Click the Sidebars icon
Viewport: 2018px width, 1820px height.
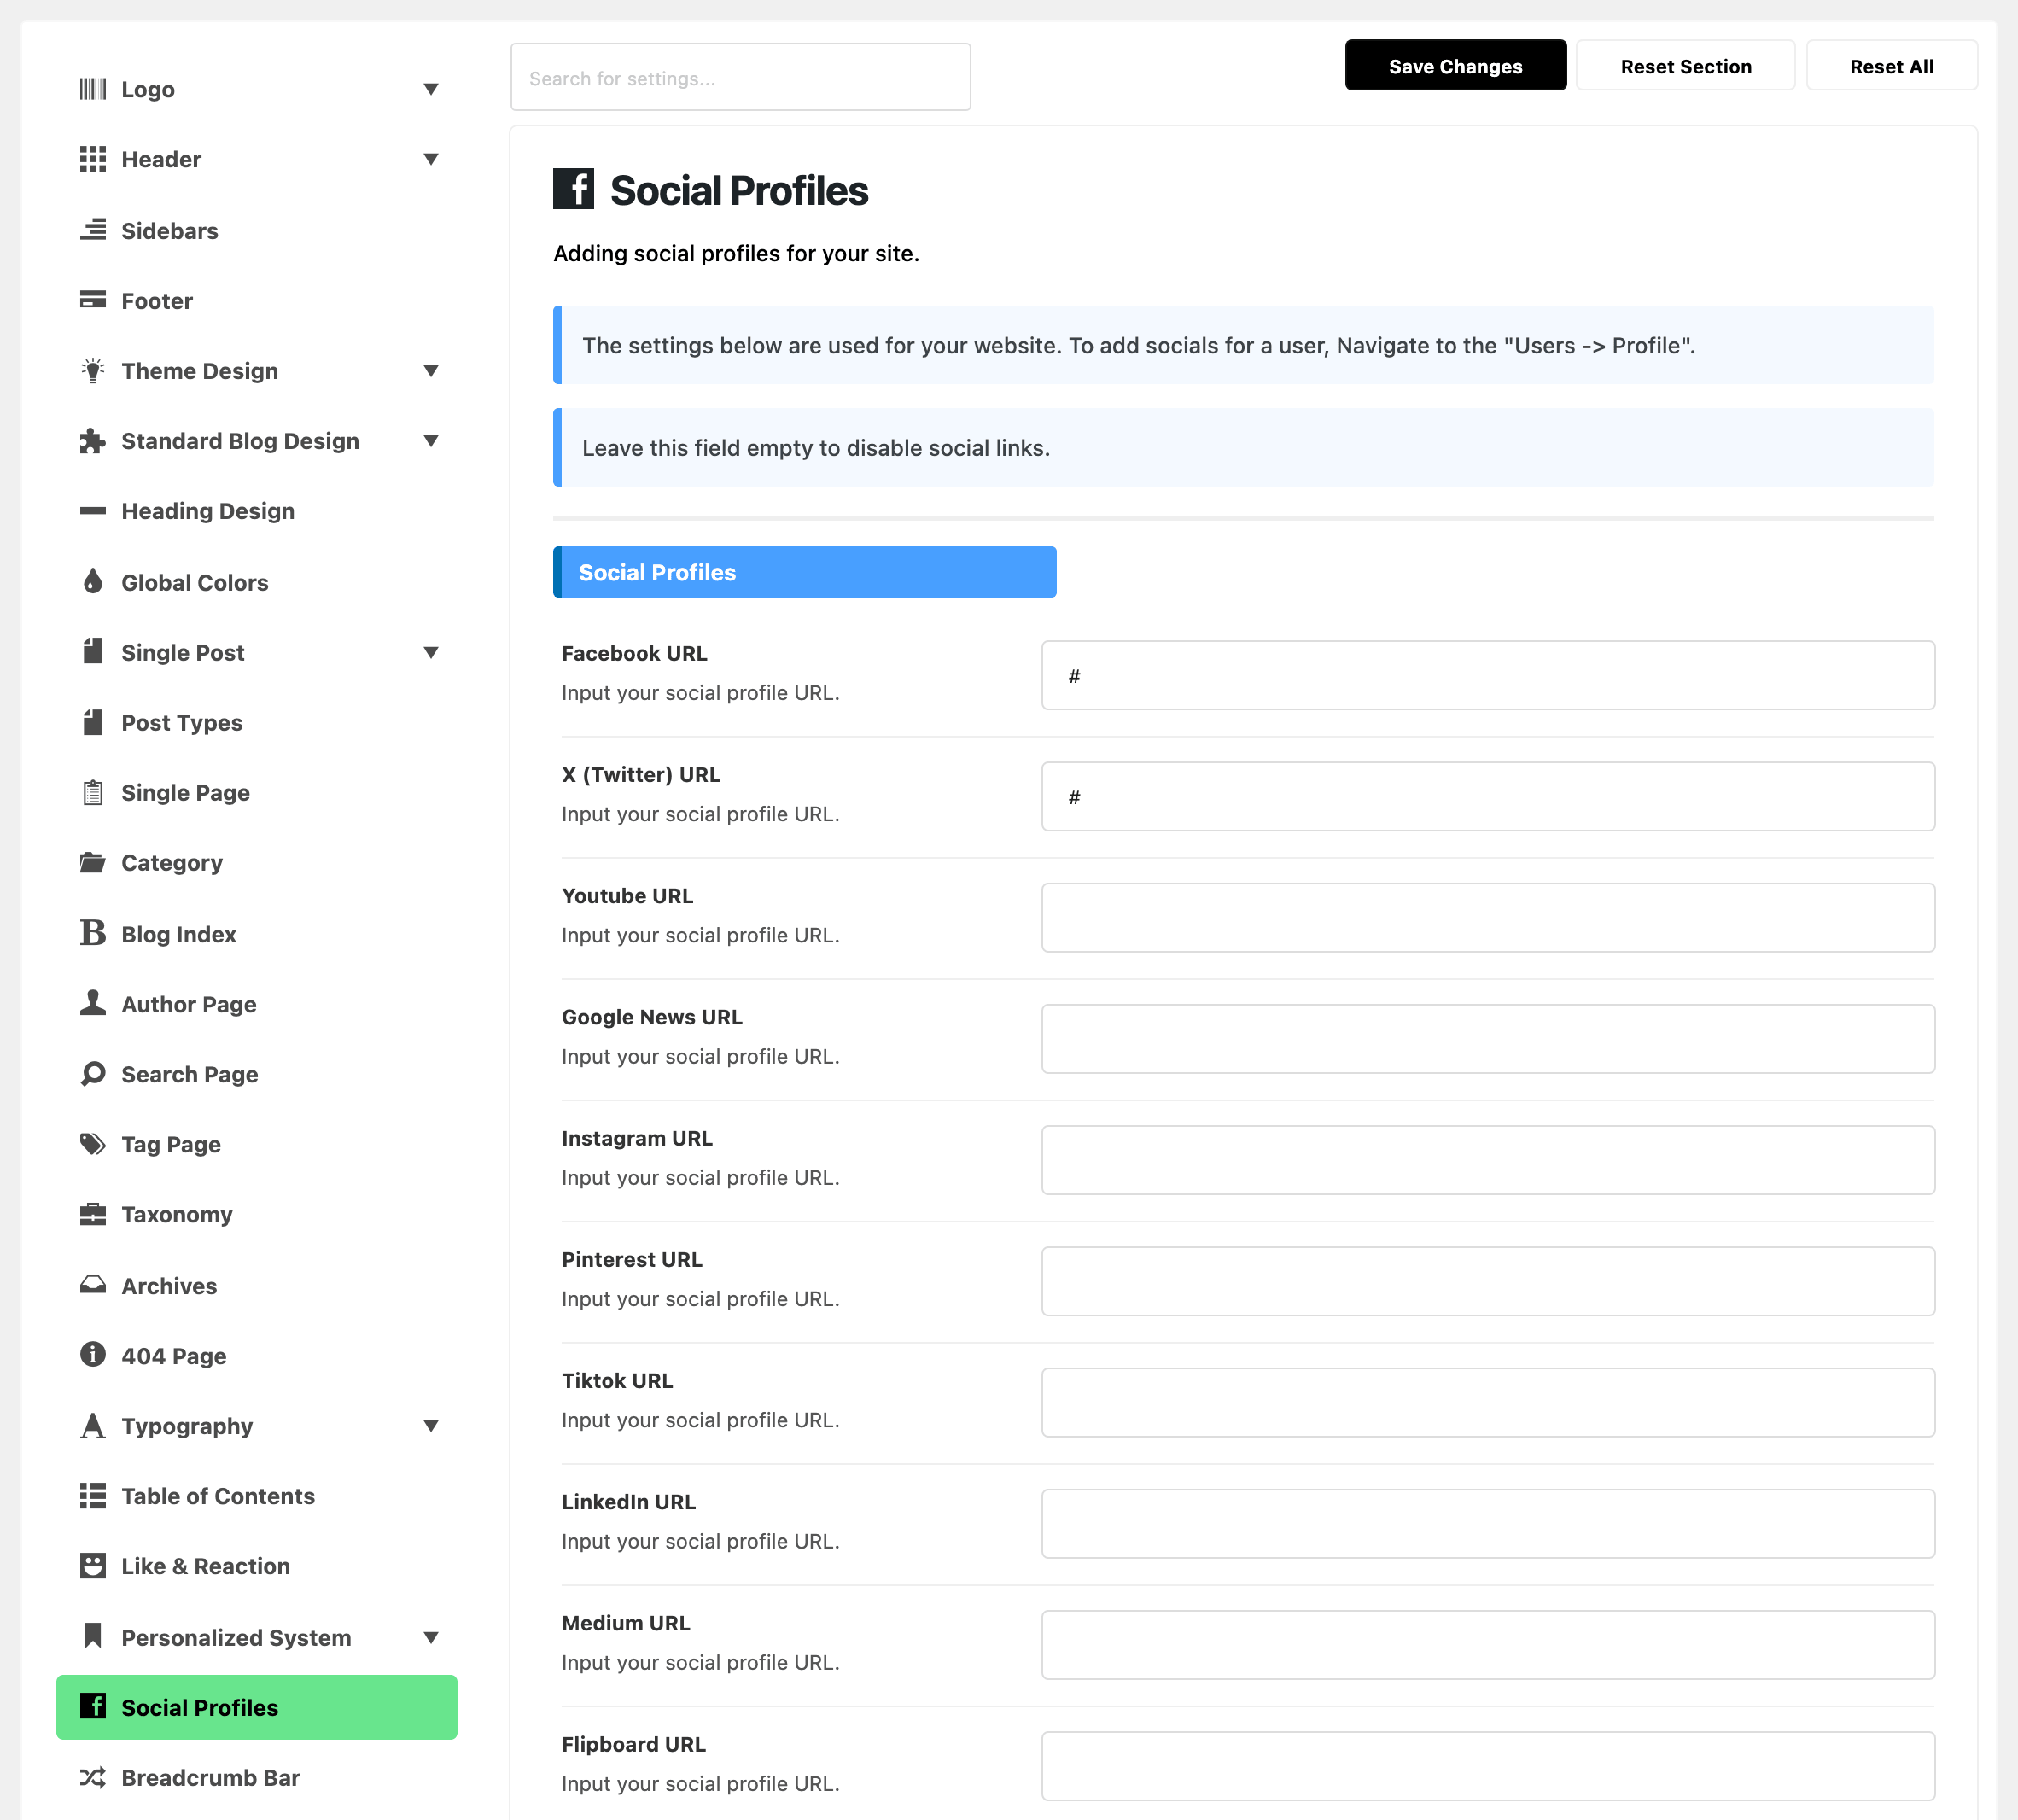tap(93, 230)
